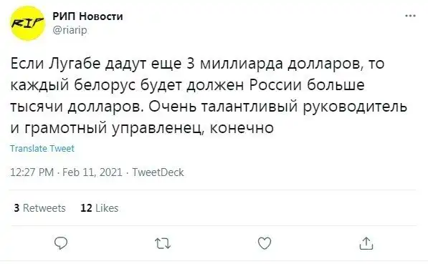Click the bold number 12 beside Likes
The height and width of the screenshot is (264, 428).
[86, 208]
